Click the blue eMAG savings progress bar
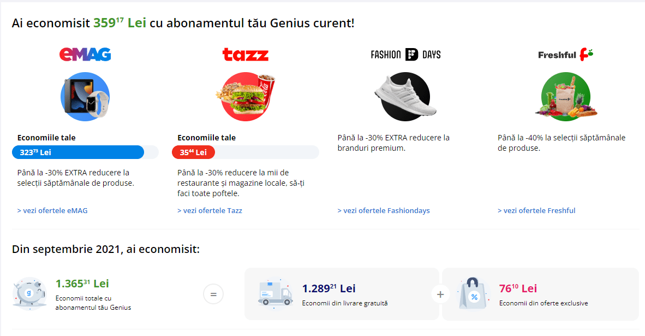 coord(78,152)
